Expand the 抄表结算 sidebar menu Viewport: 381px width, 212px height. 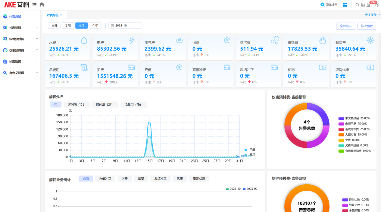pos(20,28)
